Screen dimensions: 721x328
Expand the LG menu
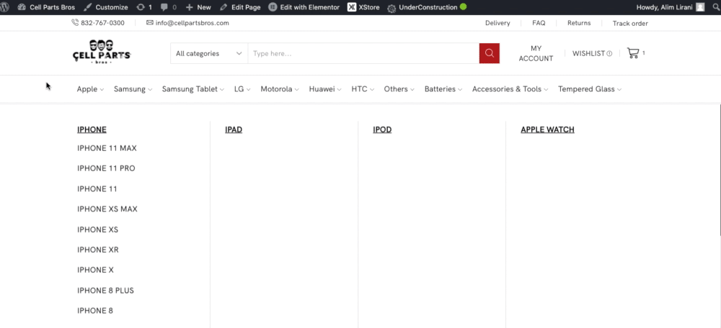pos(242,89)
